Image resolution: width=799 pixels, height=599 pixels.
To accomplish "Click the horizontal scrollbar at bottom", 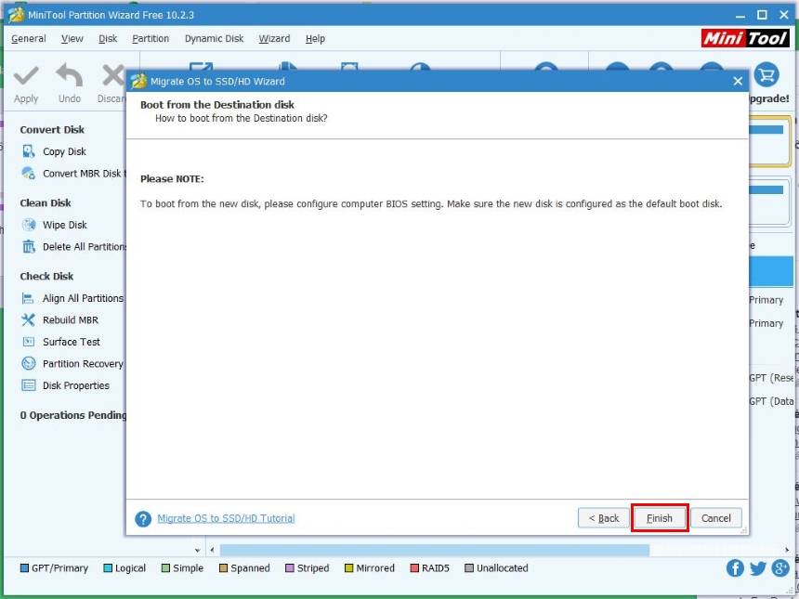I will (434, 550).
